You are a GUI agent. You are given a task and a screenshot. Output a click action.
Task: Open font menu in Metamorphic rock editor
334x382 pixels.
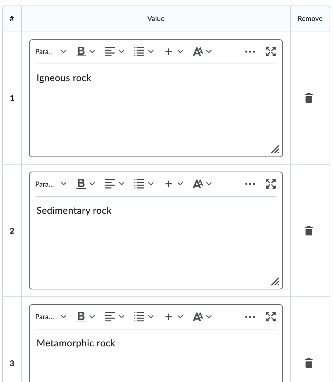point(202,317)
